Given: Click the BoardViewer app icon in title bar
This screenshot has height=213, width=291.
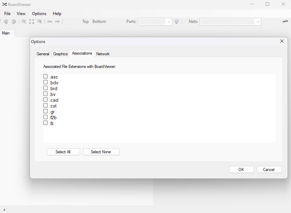Looking at the screenshot, I should point(4,4).
